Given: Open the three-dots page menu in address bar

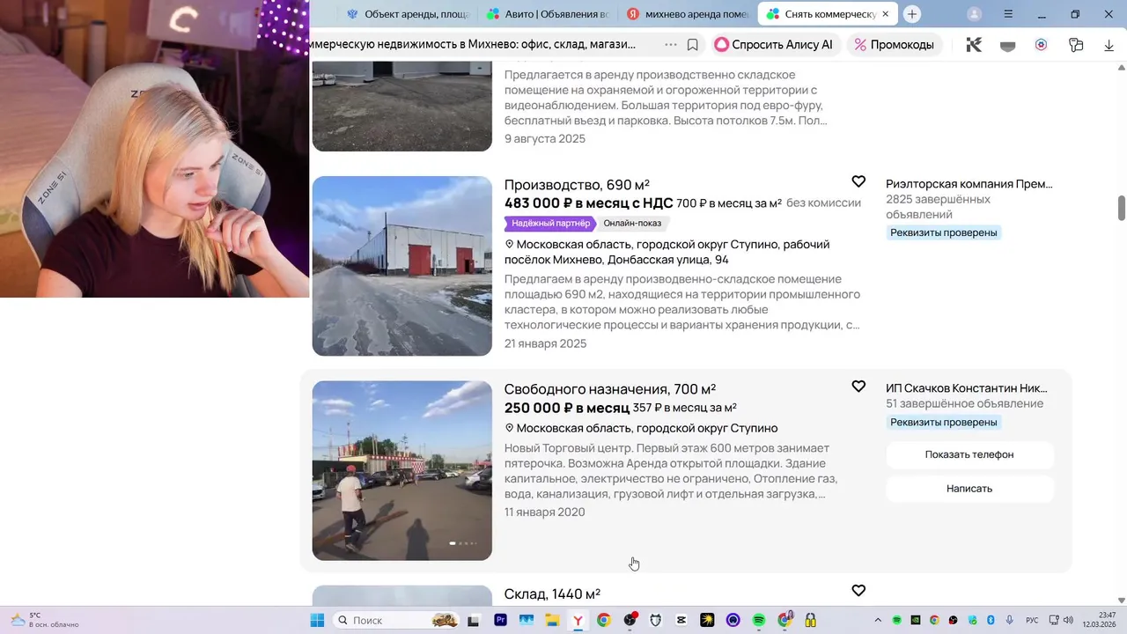Looking at the screenshot, I should [671, 44].
